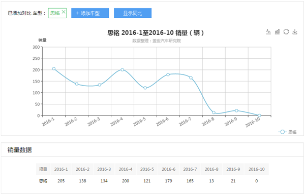Click the table value 138
Viewport: 305px width, 195px height.
tap(83, 181)
